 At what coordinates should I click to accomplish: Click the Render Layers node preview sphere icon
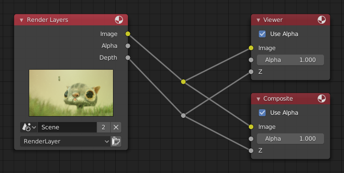click(119, 20)
